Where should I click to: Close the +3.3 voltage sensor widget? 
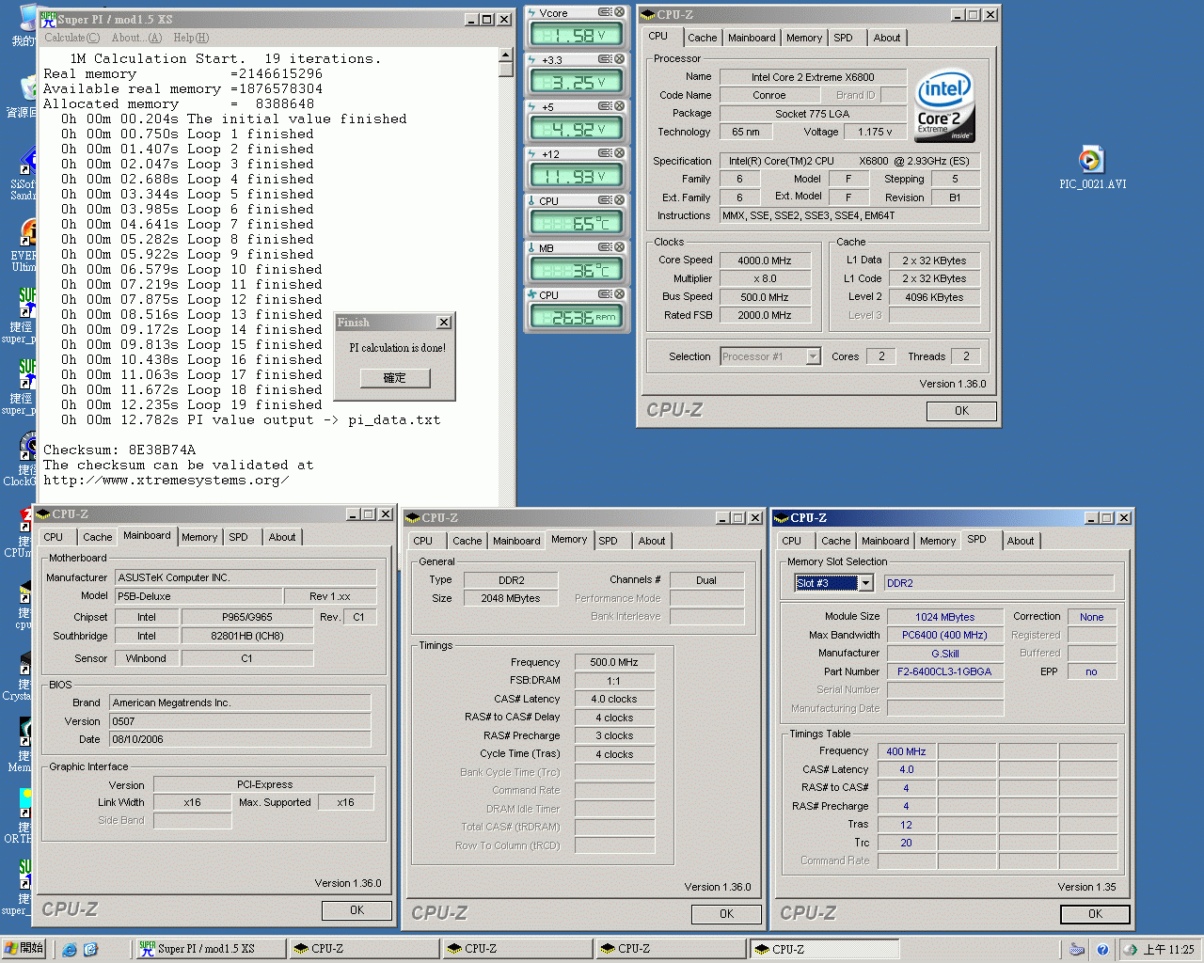[619, 59]
